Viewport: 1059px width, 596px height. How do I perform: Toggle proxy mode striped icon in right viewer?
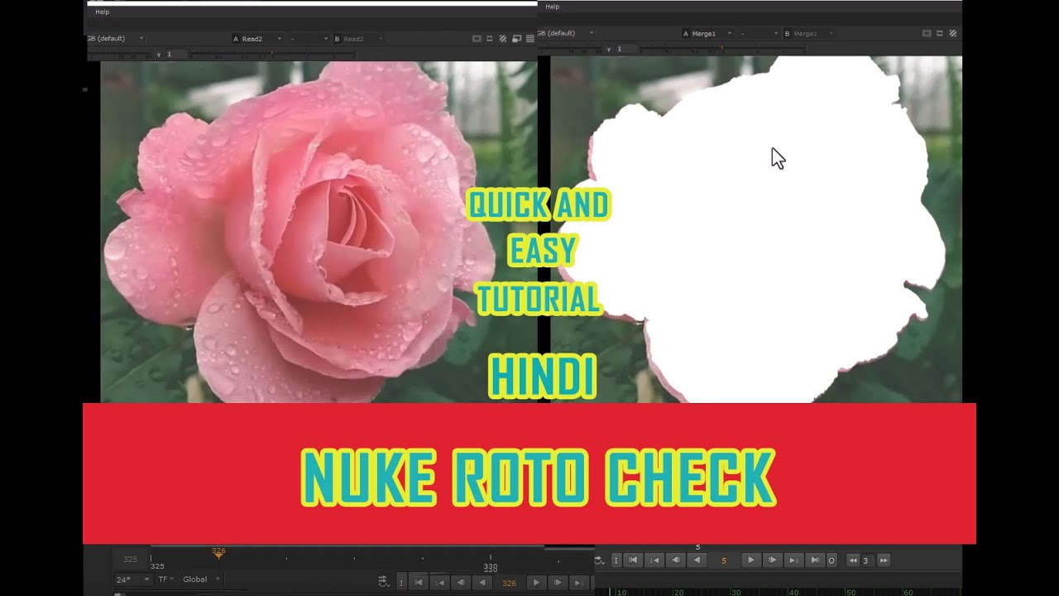[x=953, y=33]
